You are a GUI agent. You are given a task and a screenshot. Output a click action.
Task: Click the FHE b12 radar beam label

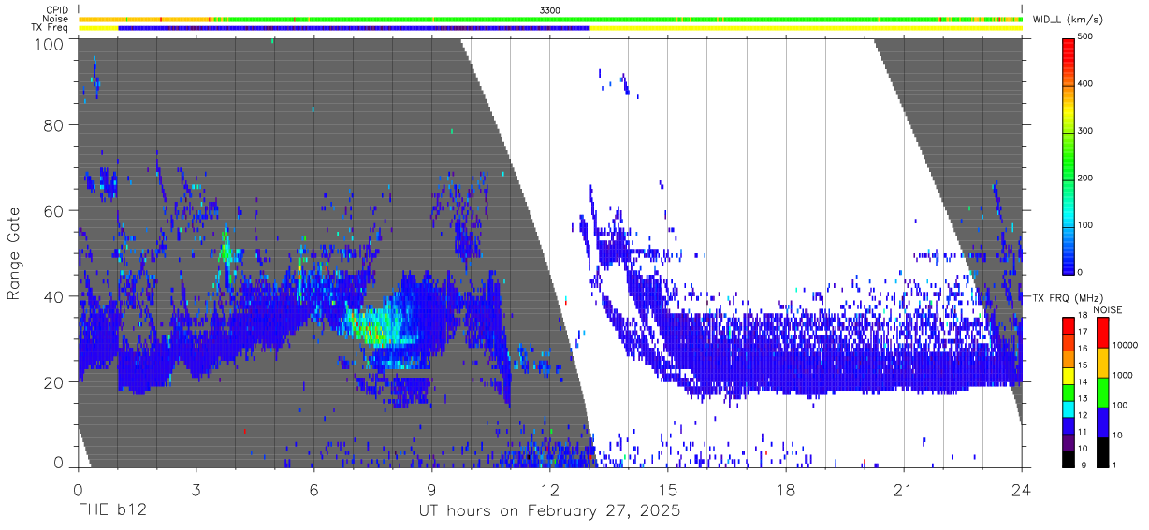click(111, 511)
